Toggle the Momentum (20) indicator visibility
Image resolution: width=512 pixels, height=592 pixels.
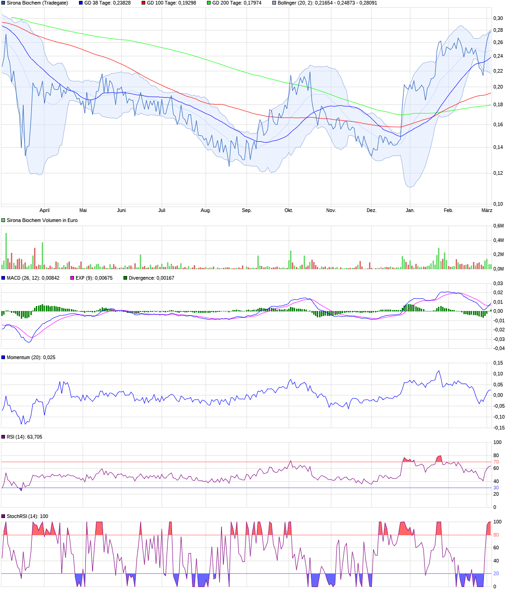click(x=4, y=358)
